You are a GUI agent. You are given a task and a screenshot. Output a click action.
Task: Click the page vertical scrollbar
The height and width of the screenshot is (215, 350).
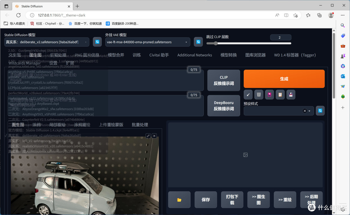(334, 66)
